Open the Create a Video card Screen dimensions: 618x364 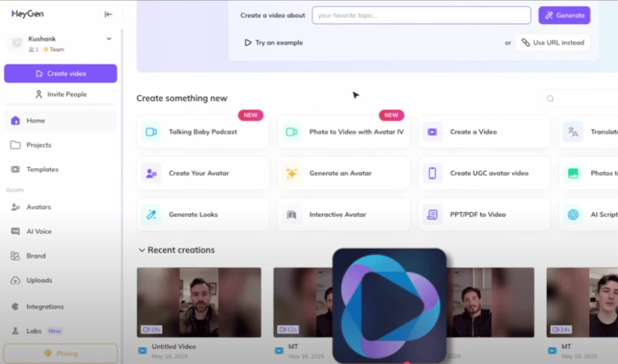(x=484, y=132)
